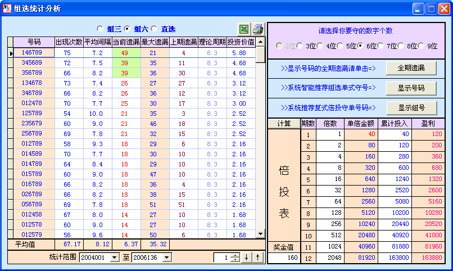Viewport: 453px width, 271px height.
Task: Open the end period dropdown showing 2006136
Action: click(x=167, y=258)
